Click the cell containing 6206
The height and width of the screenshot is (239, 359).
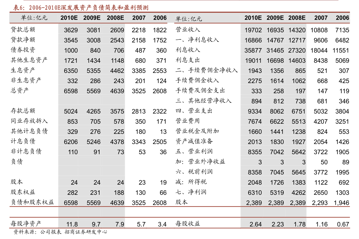pos(71,142)
